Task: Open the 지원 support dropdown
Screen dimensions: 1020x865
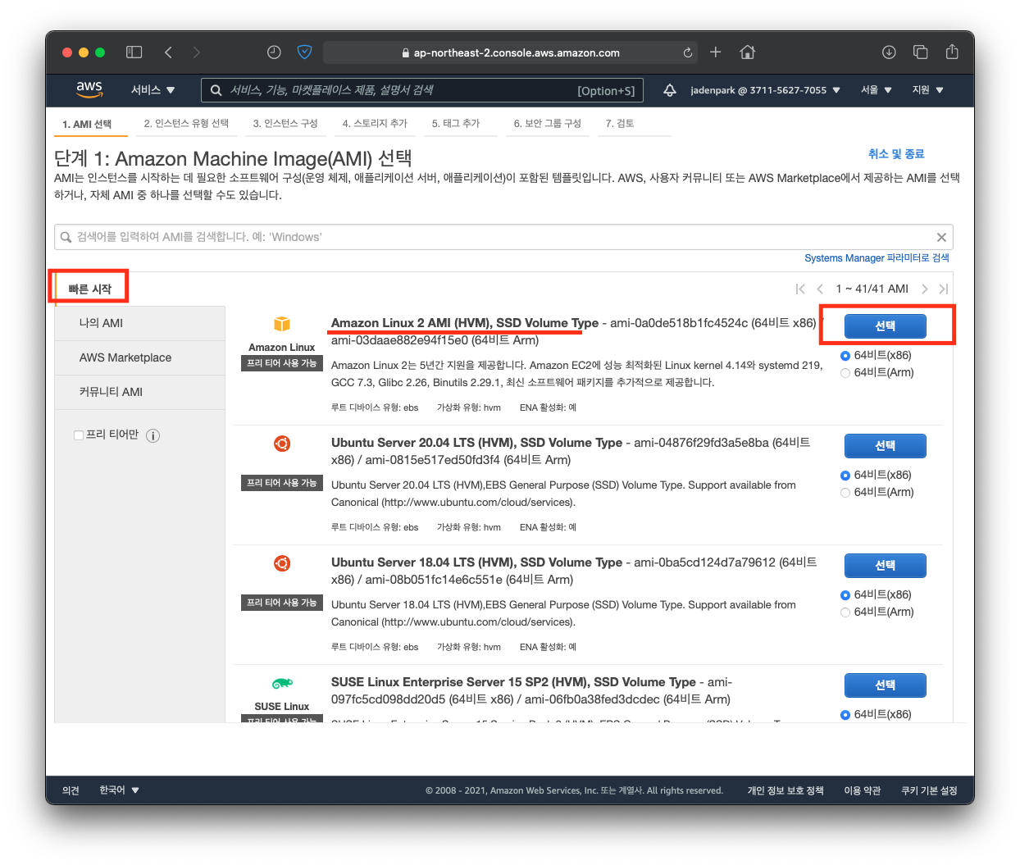Action: tap(927, 90)
